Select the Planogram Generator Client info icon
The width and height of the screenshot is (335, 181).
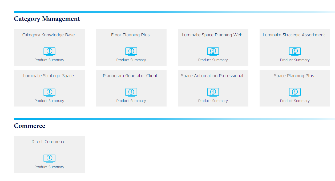click(x=131, y=92)
